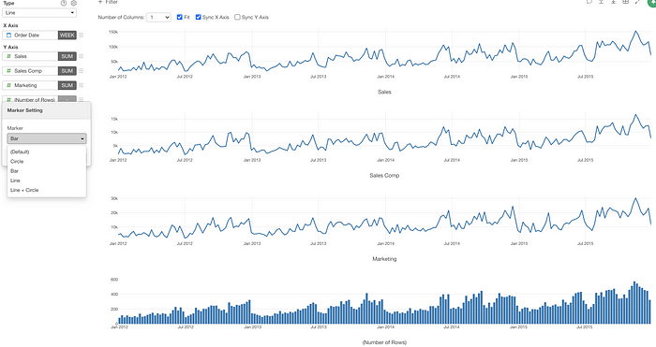Click the X Axis section label
This screenshot has width=656, height=347.
(11, 25)
